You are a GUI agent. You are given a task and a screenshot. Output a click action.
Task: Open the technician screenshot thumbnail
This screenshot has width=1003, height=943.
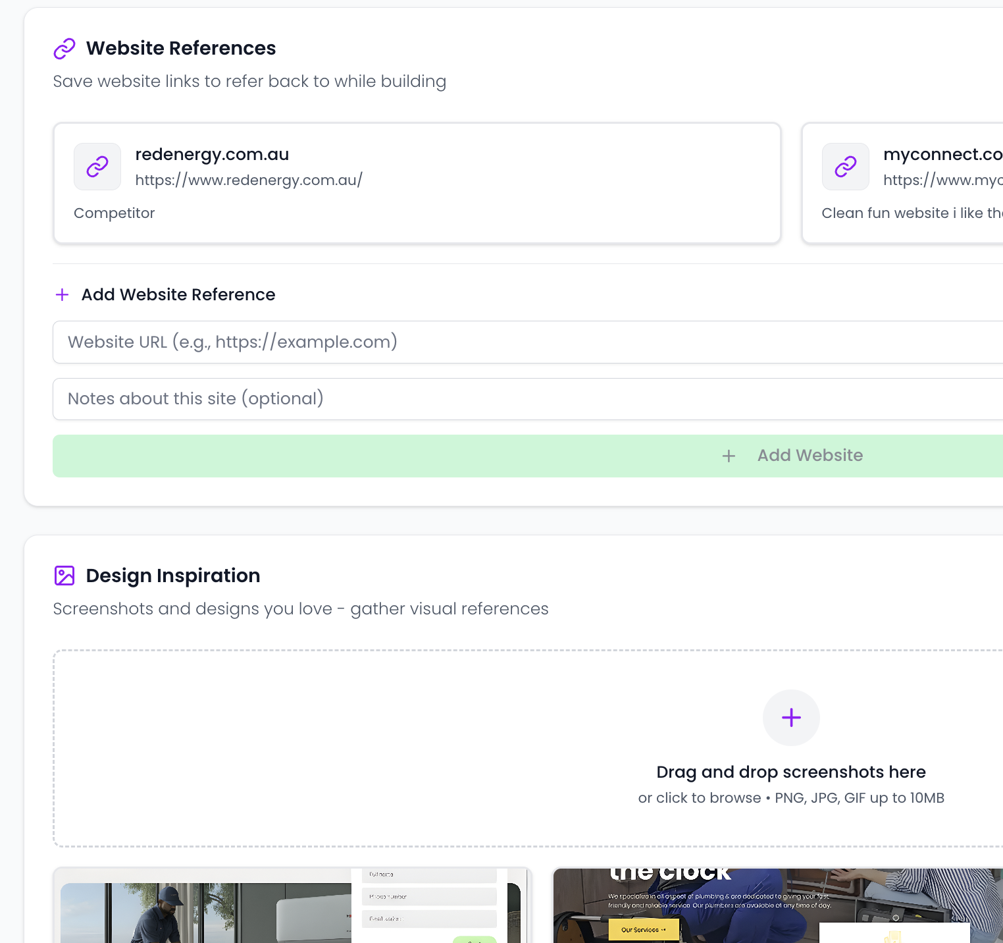click(x=292, y=905)
